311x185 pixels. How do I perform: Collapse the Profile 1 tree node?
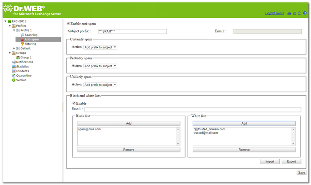(x=14, y=30)
